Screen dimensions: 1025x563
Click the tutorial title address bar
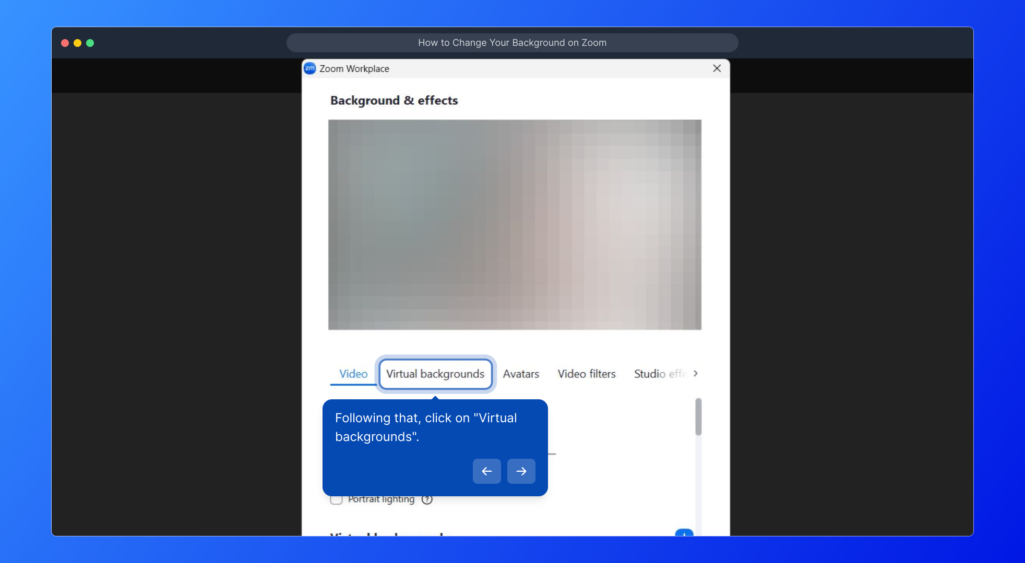click(512, 43)
